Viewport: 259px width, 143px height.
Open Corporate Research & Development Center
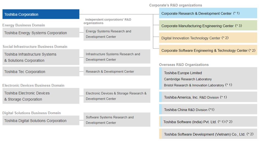[x=208, y=13]
